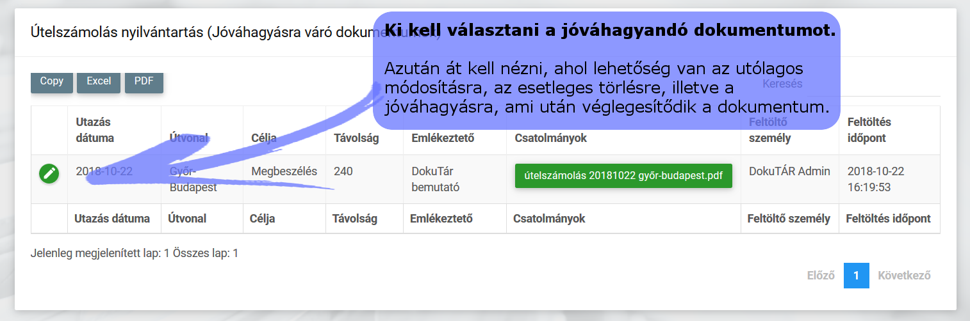Click the DokuTÁR Admin uploader cell
The height and width of the screenshot is (321, 970).
click(789, 179)
